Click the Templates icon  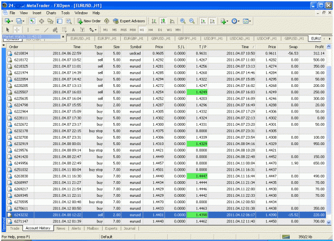click(x=246, y=21)
